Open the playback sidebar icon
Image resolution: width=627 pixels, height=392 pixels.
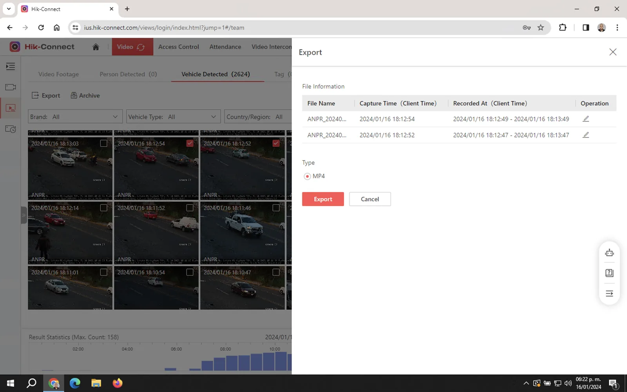click(x=11, y=108)
